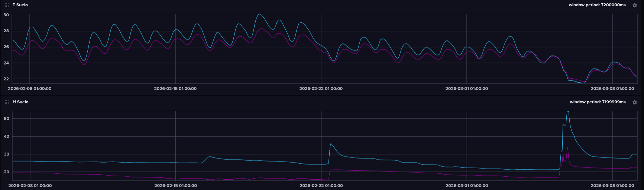Image resolution: width=644 pixels, height=190 pixels.
Task: Click the 40 y-axis label in H Suelo
Action: (6, 137)
